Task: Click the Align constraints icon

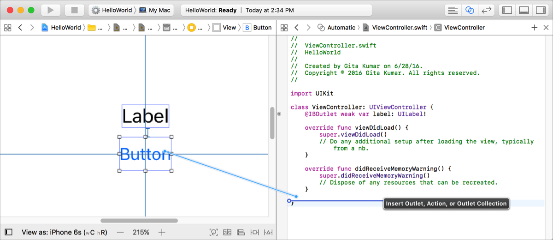Action: click(241, 232)
